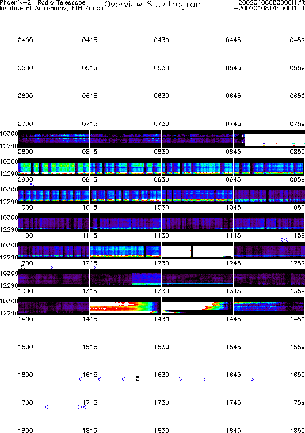Viewport: 305px width, 433px height.
Task: Open the striped spectrogram panel starting at 0900
Action: (x=54, y=194)
